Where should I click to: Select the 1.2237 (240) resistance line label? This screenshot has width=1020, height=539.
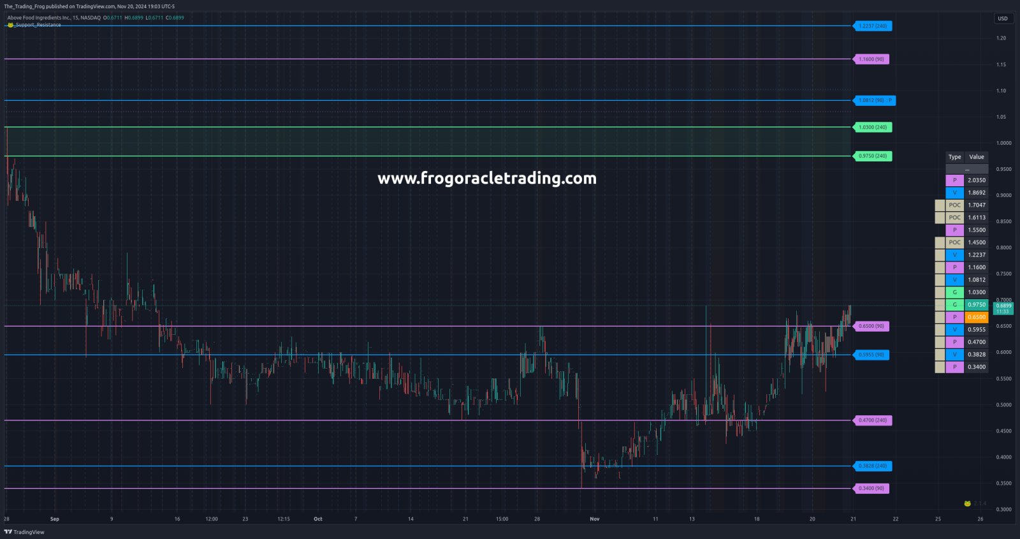click(x=872, y=26)
